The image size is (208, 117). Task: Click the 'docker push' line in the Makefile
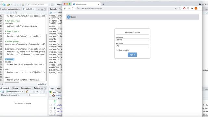23,80
